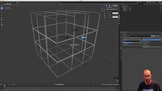Remove the Wireframe modifier with X

point(160,36)
